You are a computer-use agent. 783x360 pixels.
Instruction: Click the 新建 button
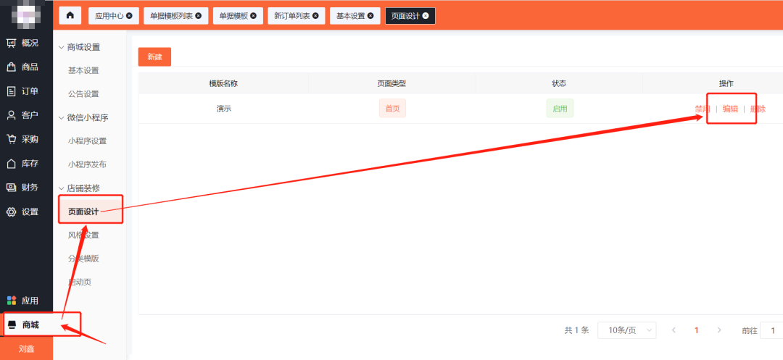point(154,56)
